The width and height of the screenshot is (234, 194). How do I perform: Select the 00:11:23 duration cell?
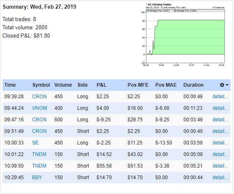click(x=193, y=108)
